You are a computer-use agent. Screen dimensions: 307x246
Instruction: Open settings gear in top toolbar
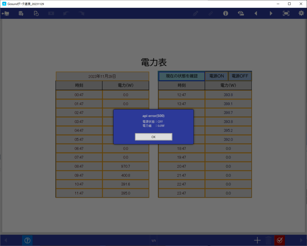(301, 13)
